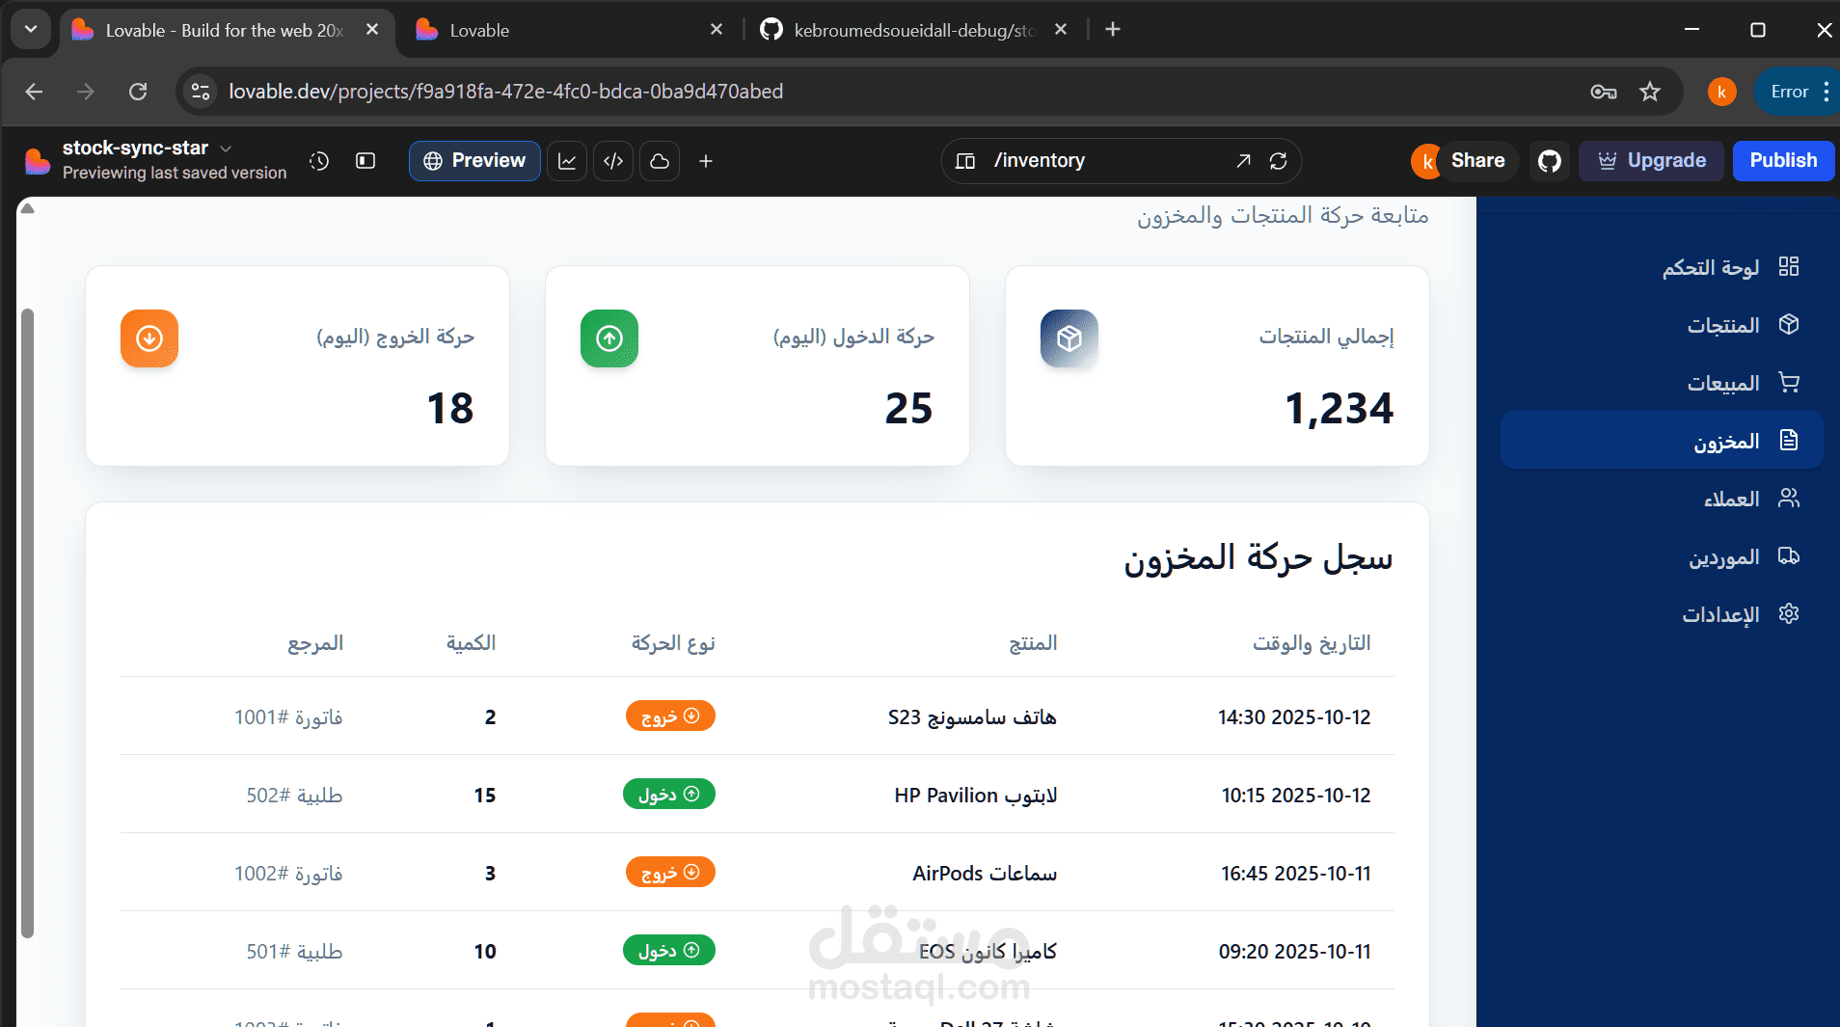Open المنتجات in the sidebar
This screenshot has height=1027, width=1840.
pyautogui.click(x=1662, y=325)
